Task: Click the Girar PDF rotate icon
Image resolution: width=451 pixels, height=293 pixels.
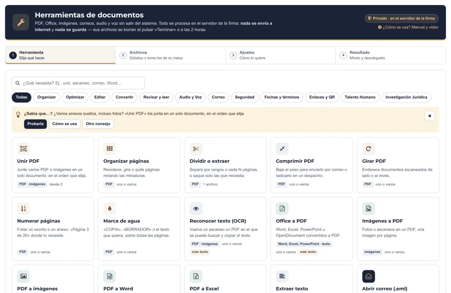Action: (x=368, y=149)
